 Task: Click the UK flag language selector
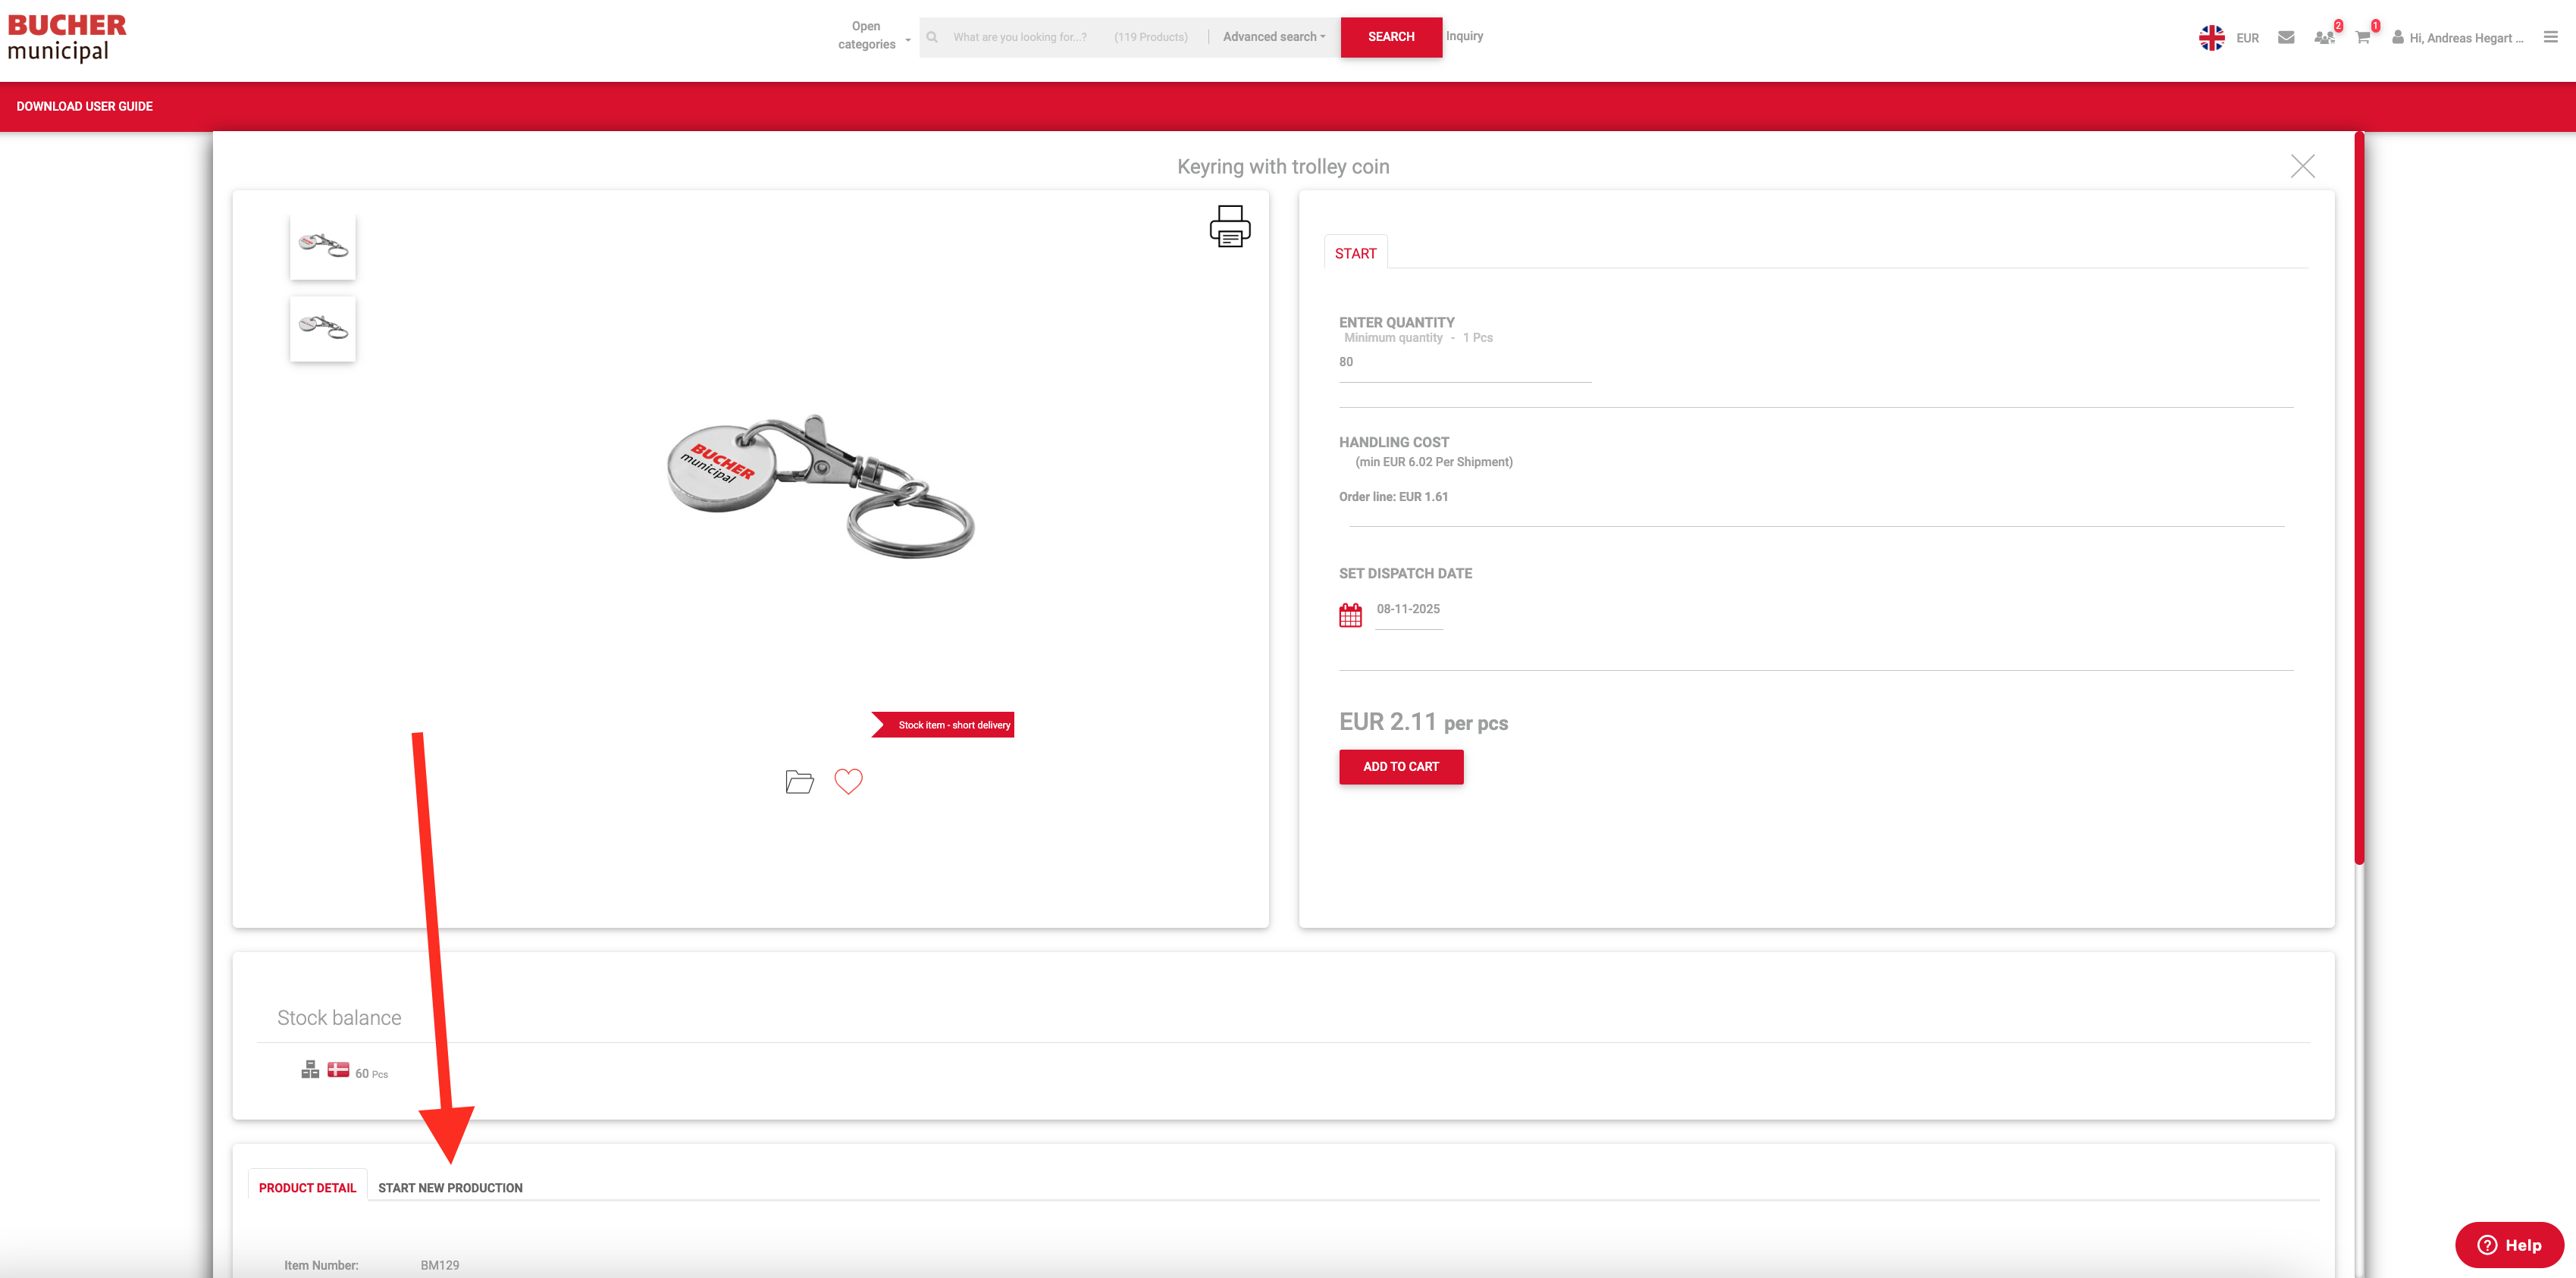point(2211,38)
